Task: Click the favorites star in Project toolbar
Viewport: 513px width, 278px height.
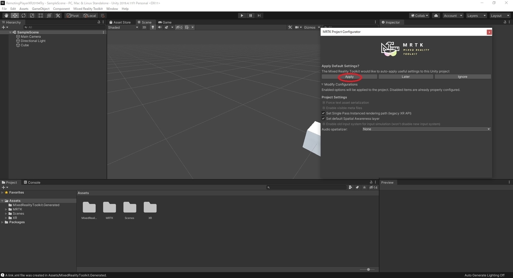Action: click(364, 187)
